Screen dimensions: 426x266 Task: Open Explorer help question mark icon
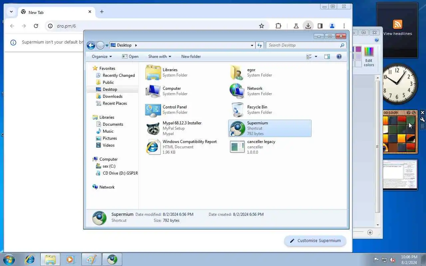coord(339,57)
